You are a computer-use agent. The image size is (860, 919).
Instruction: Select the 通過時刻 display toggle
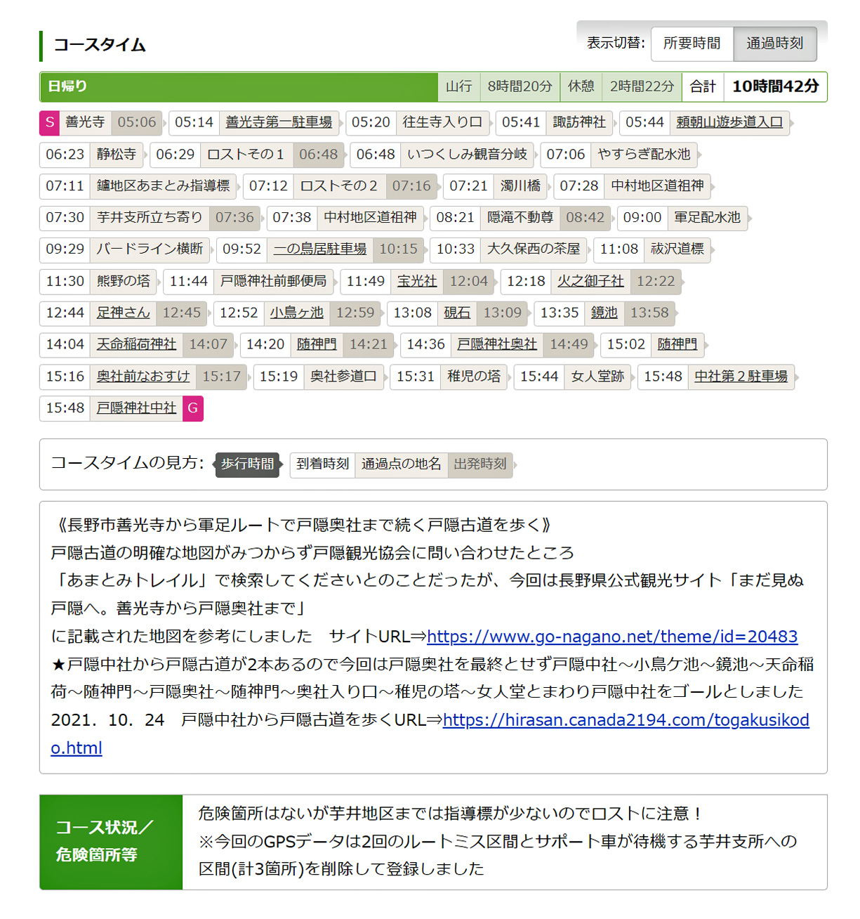pos(774,44)
